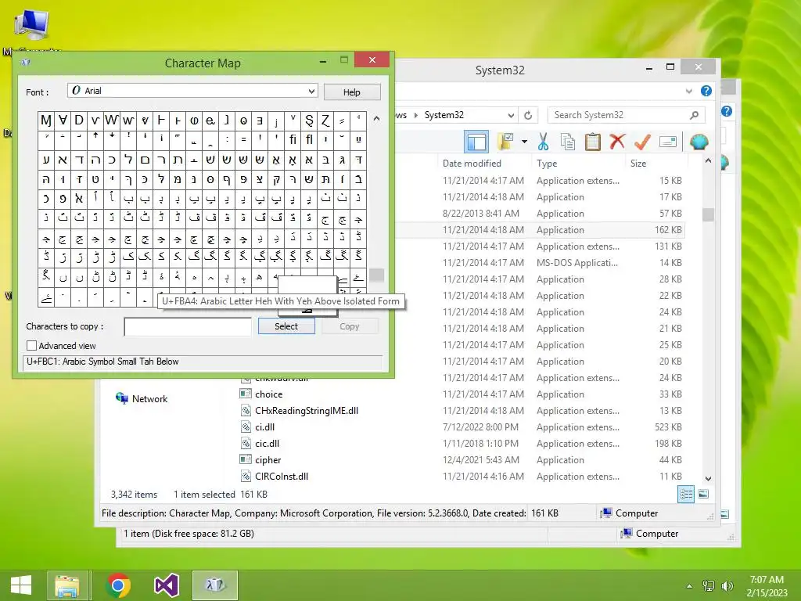Launch Google Chrome from the taskbar

click(118, 585)
